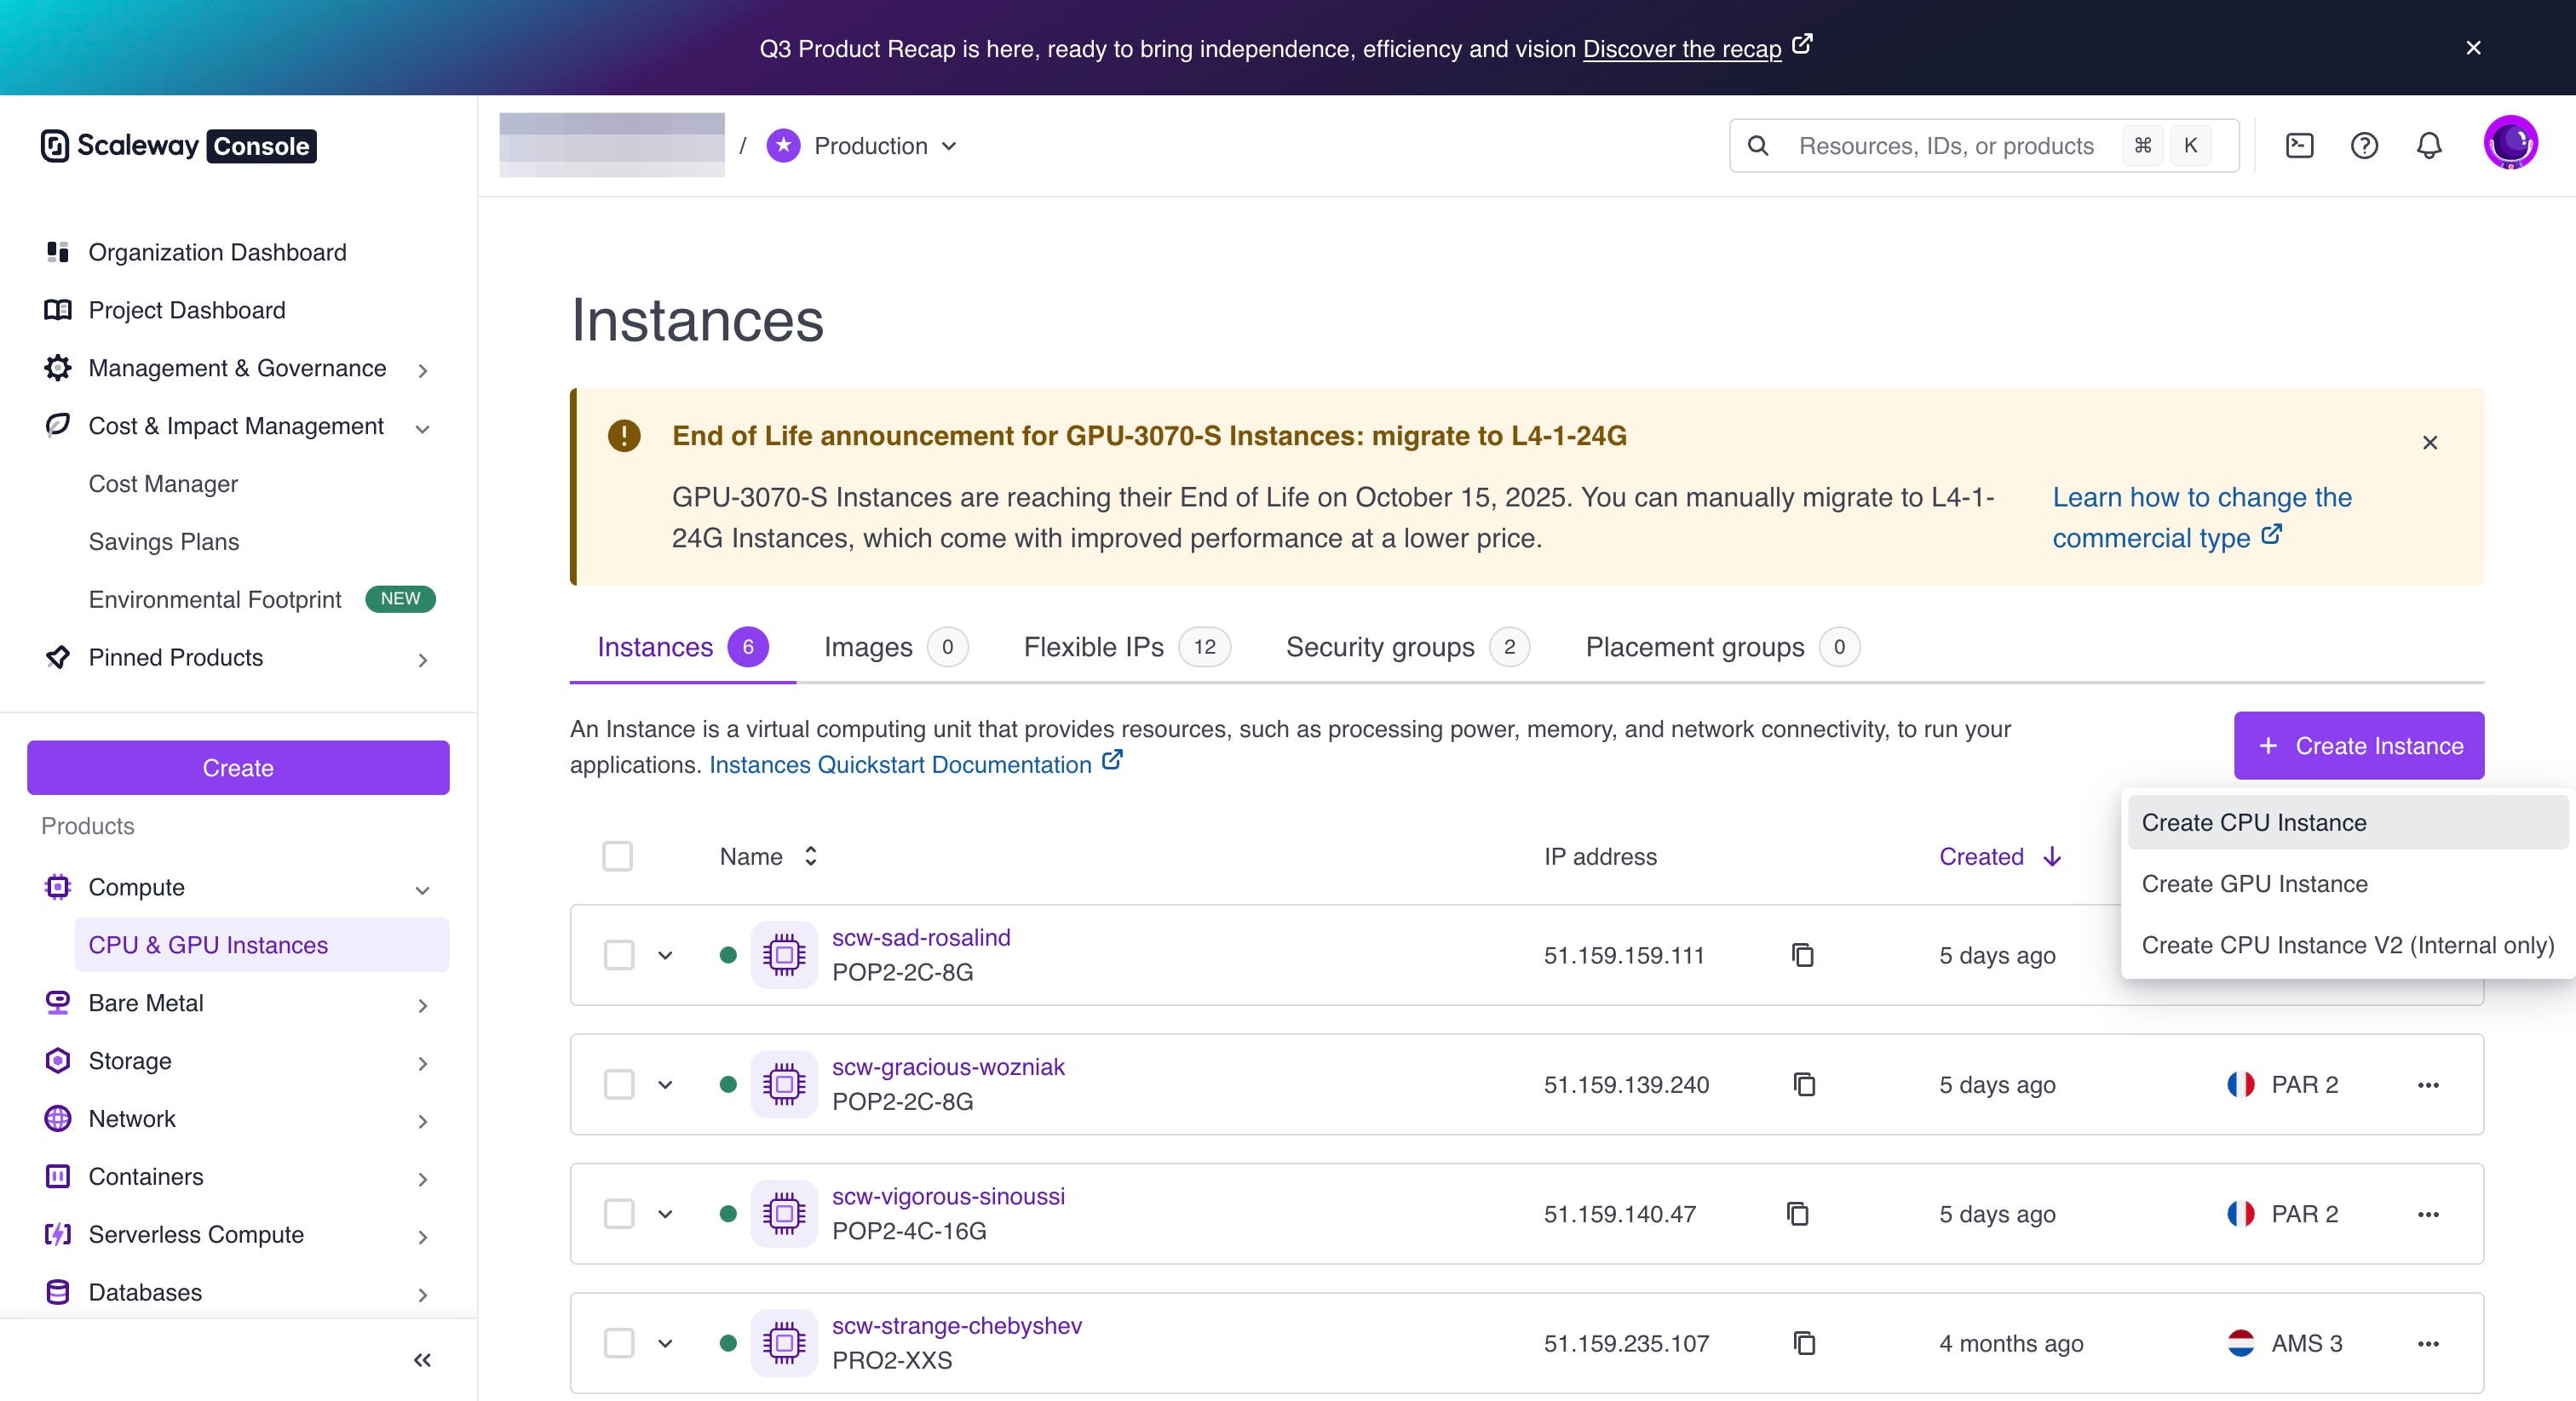This screenshot has height=1401, width=2576.
Task: Expand the scw-gracious-wozniak row details
Action: (665, 1084)
